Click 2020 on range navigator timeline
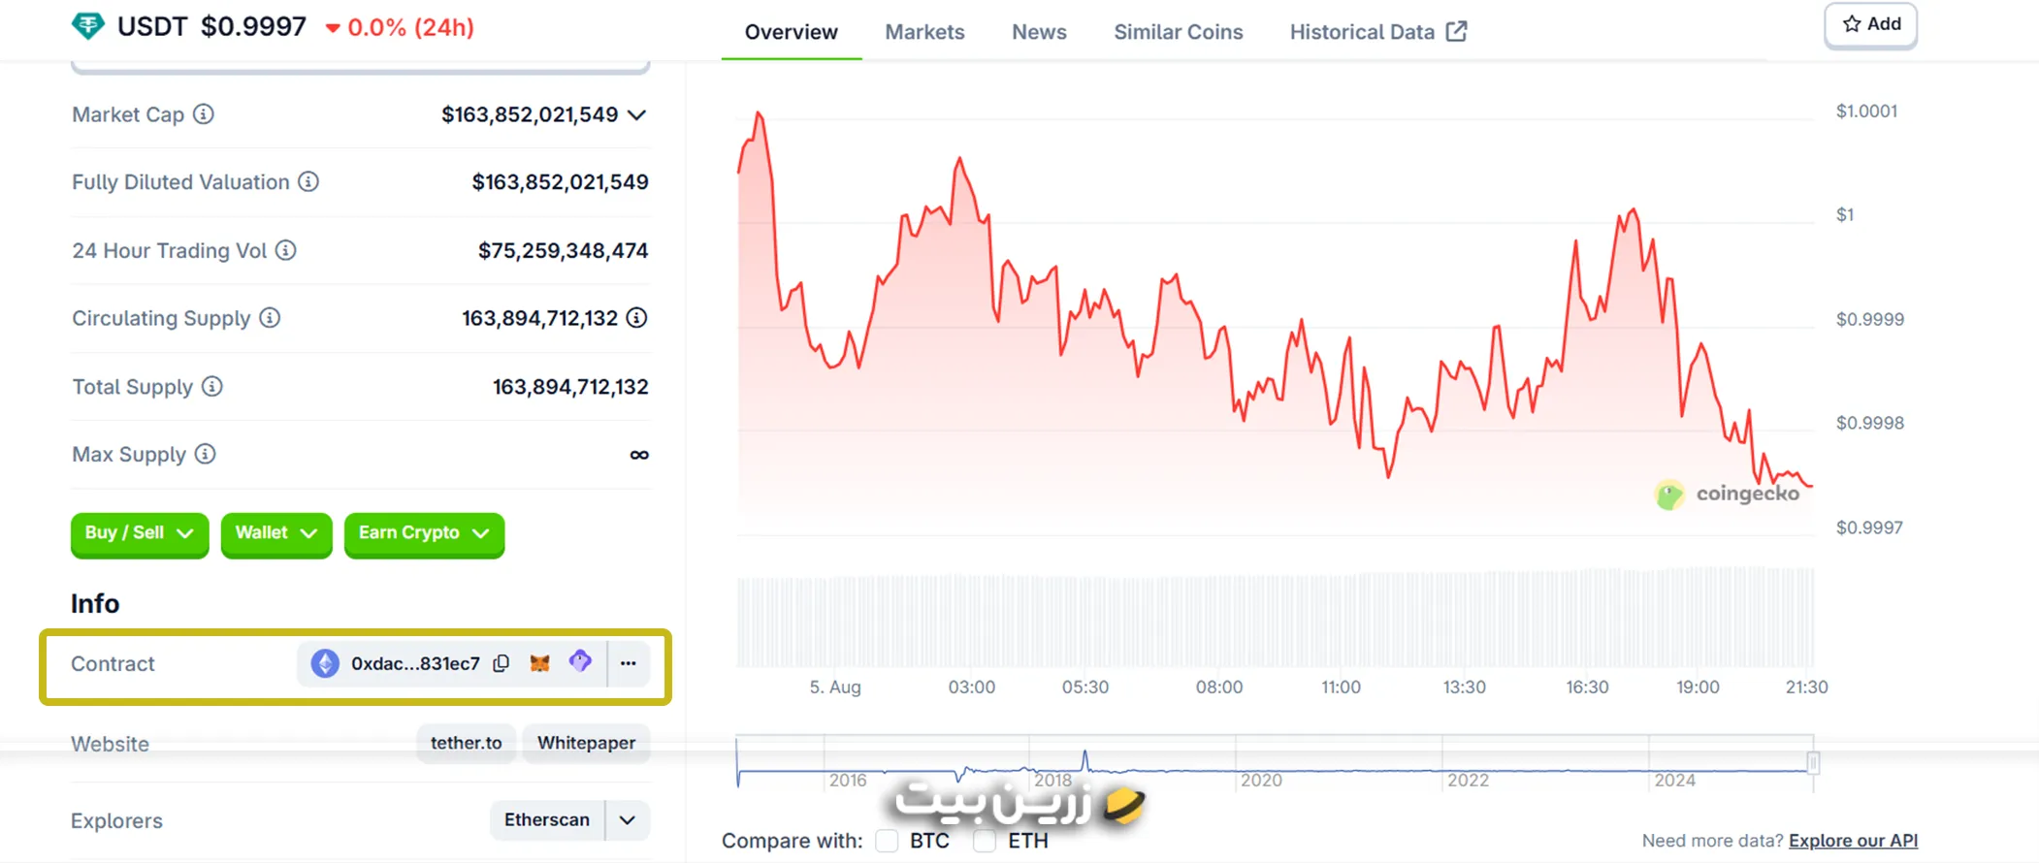Viewport: 2039px width, 863px height. pos(1261,780)
